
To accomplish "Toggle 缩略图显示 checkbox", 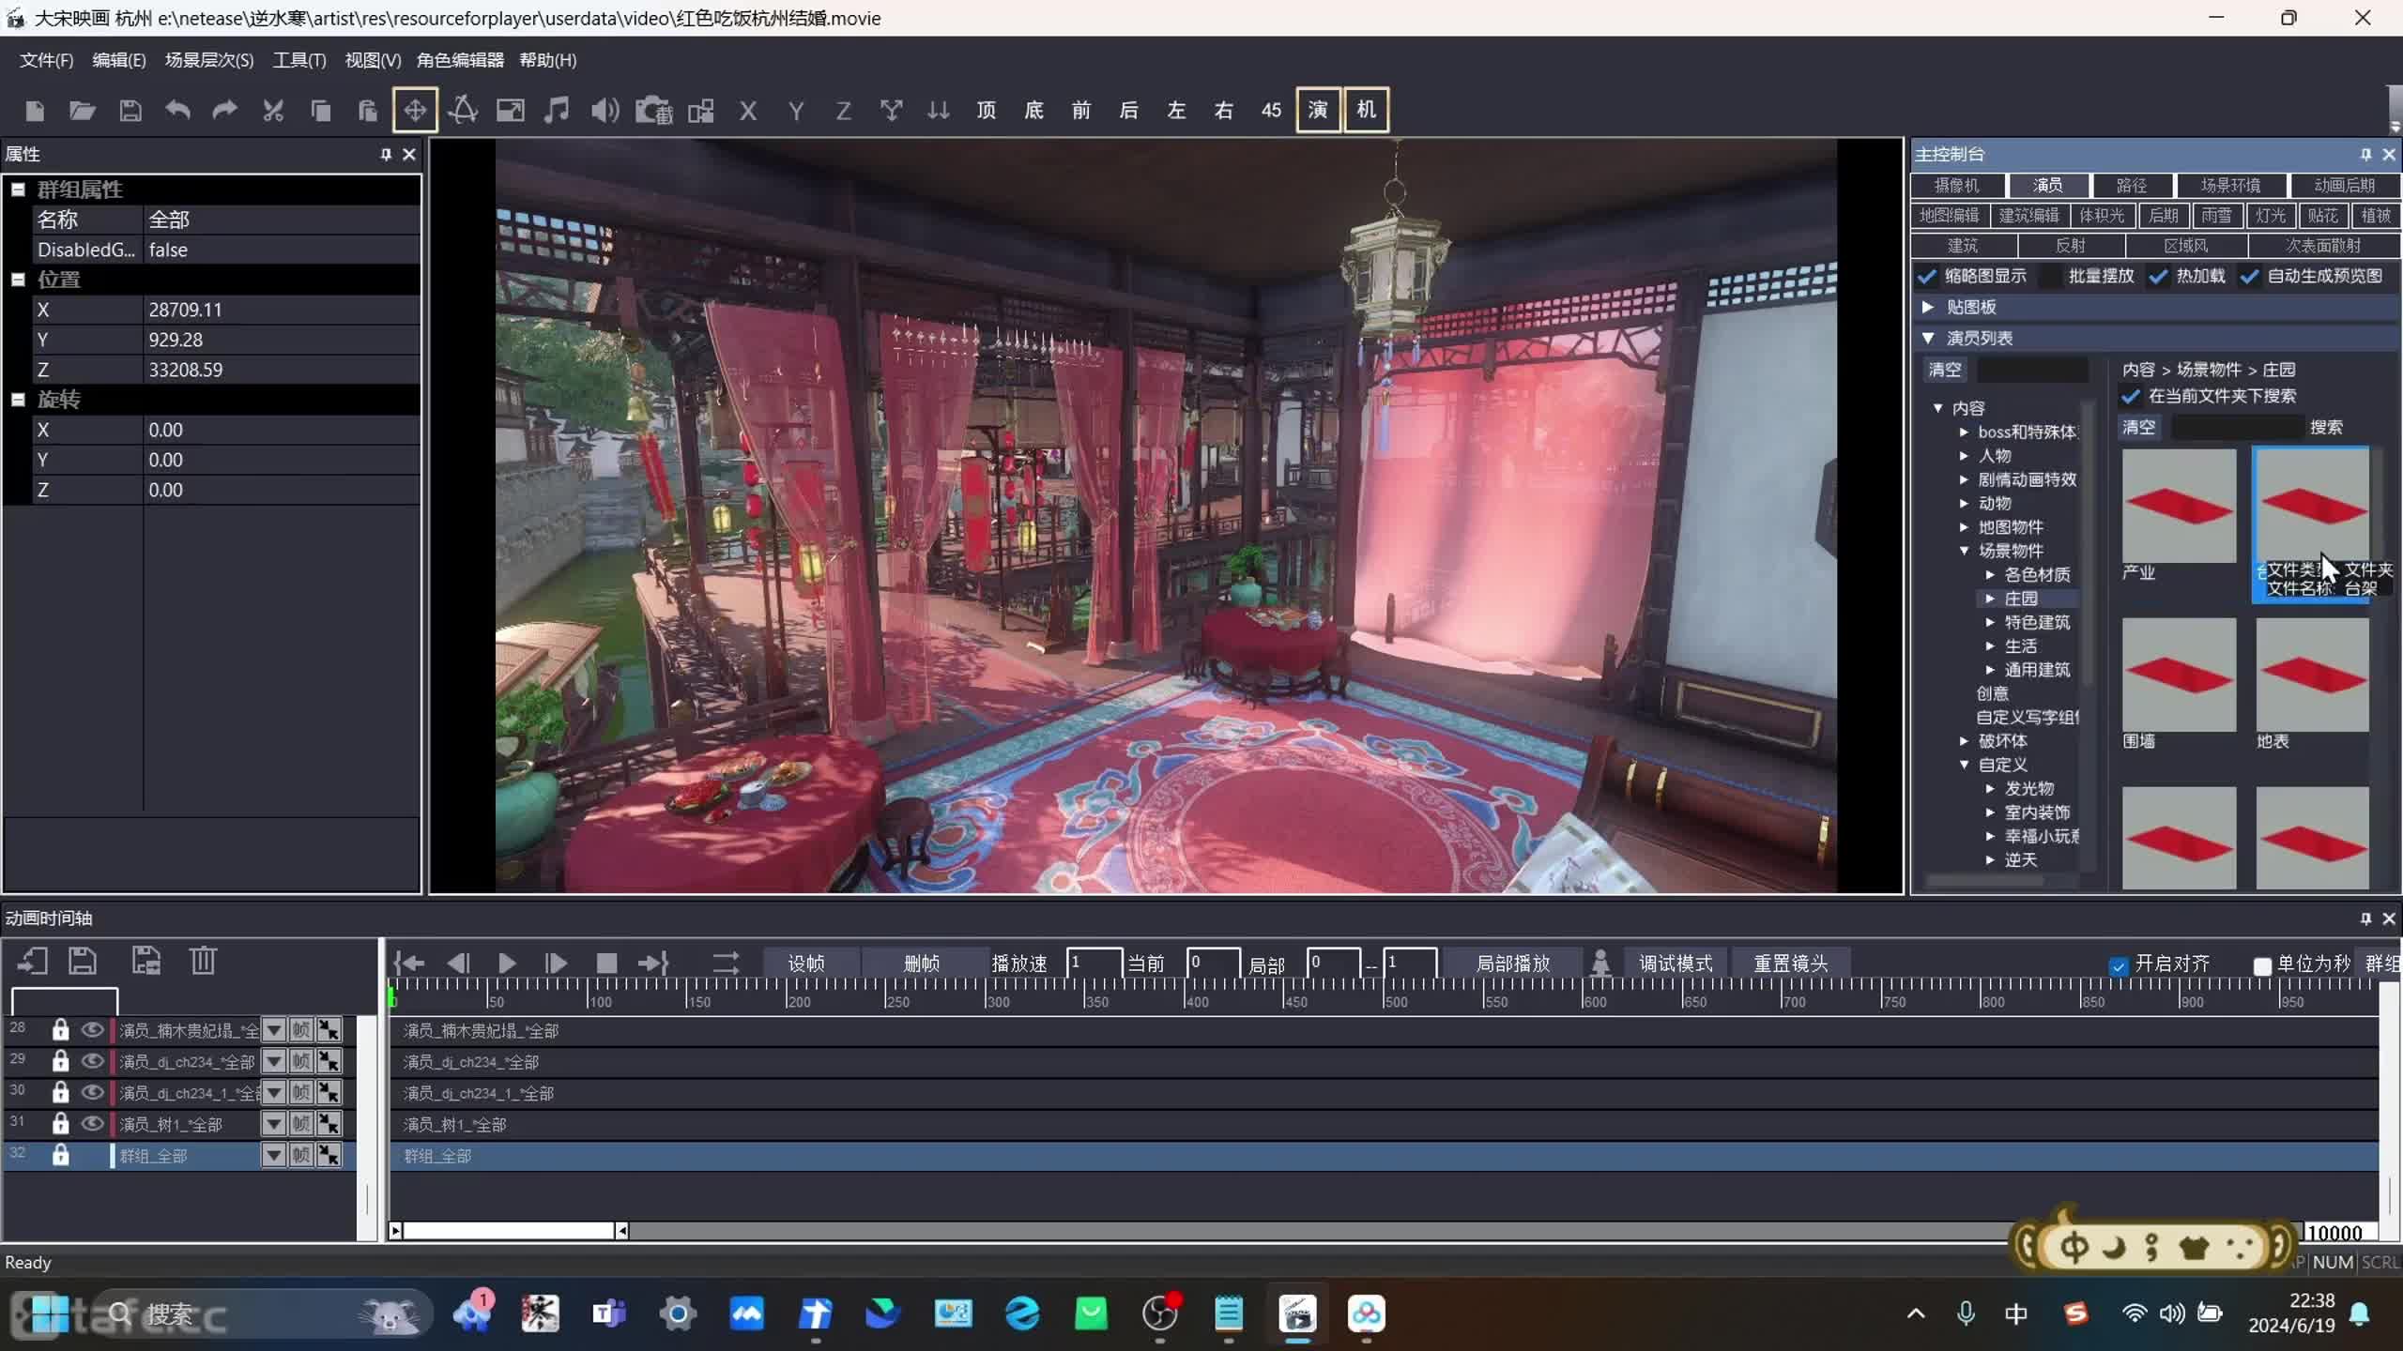I will (x=1927, y=276).
